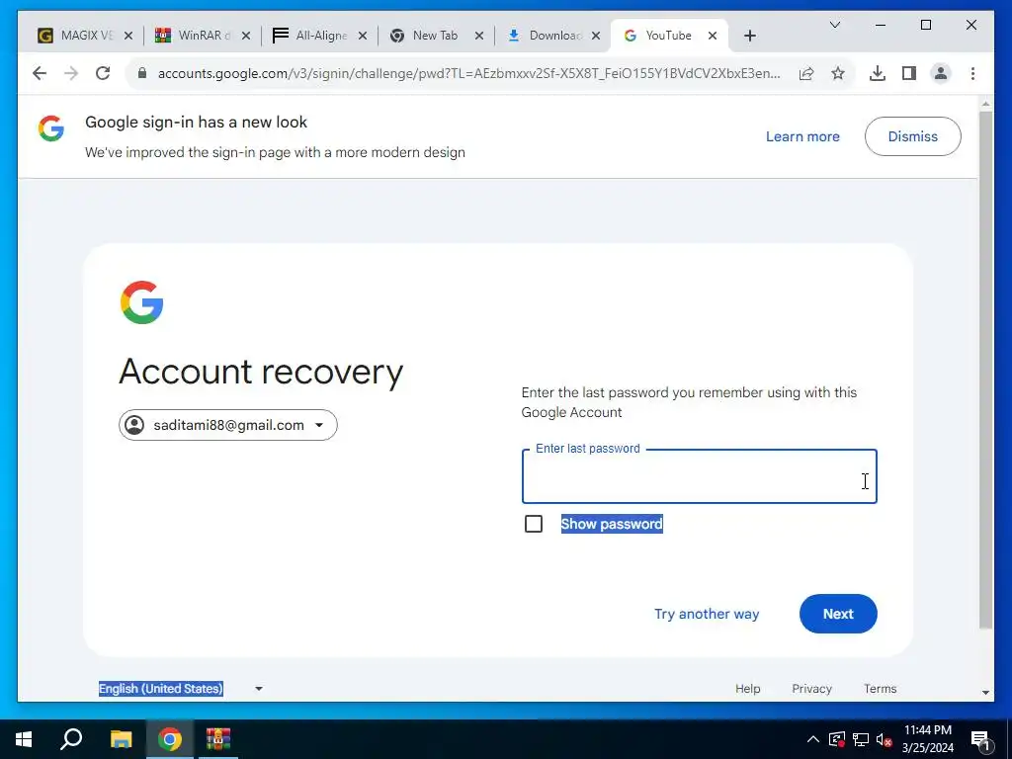Open the Learn more link
1012x759 pixels.
[x=802, y=136]
